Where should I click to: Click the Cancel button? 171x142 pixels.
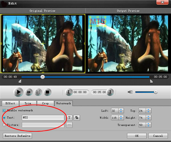(x=158, y=136)
